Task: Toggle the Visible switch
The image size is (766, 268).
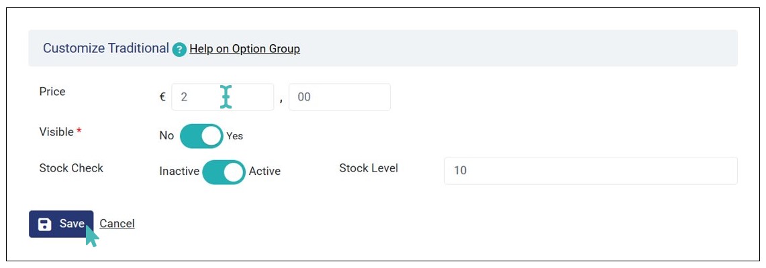Action: pos(201,136)
